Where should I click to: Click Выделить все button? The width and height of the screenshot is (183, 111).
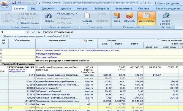(28, 23)
